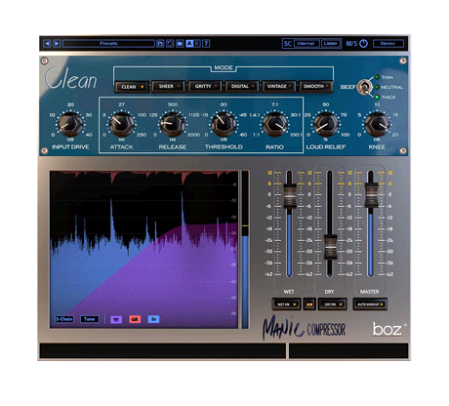Image resolution: width=449 pixels, height=406 pixels.
Task: Click the Tone display button
Action: (90, 319)
